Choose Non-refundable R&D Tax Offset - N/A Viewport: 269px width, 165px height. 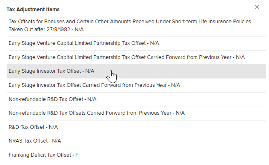tap(136, 99)
